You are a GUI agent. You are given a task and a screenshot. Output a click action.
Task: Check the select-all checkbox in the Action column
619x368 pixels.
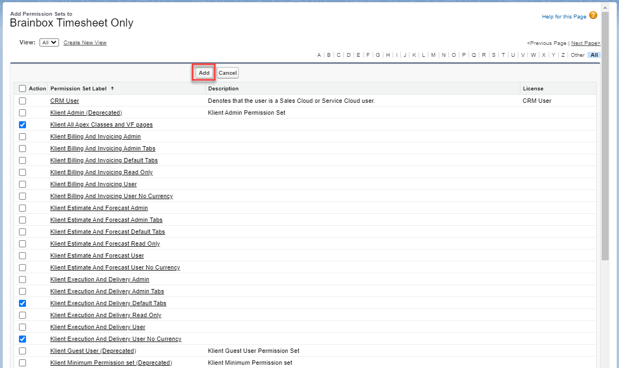tap(22, 88)
